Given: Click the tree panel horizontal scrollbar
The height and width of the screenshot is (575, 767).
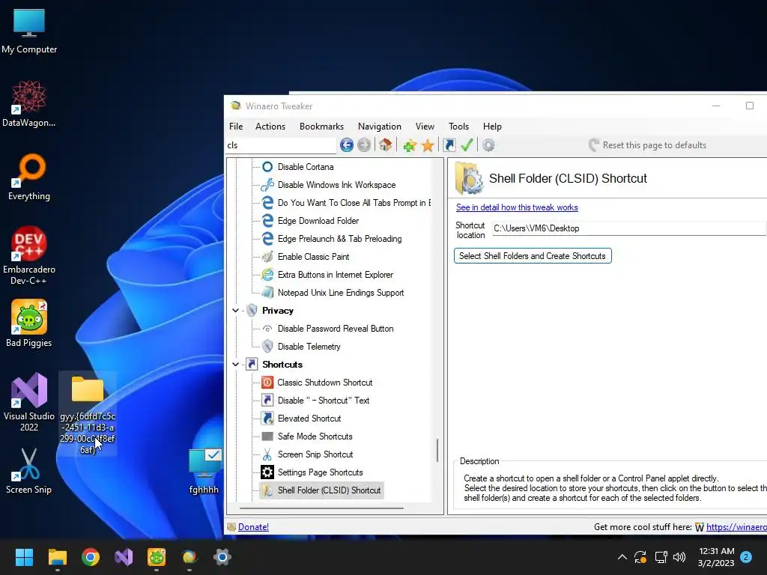Looking at the screenshot, I should (321, 508).
